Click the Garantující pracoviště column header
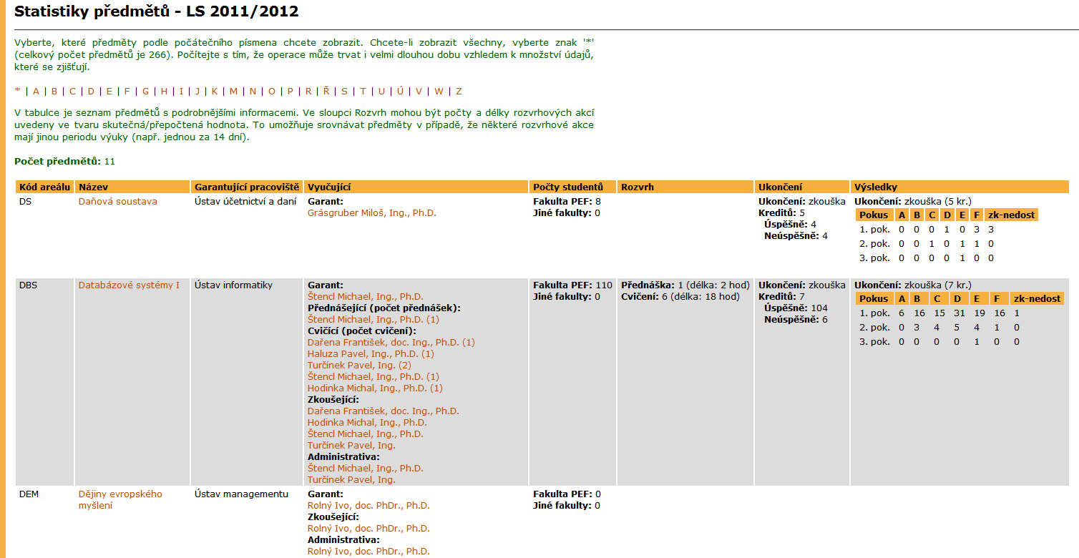Screen dimensions: 1079x558 pyautogui.click(x=247, y=187)
